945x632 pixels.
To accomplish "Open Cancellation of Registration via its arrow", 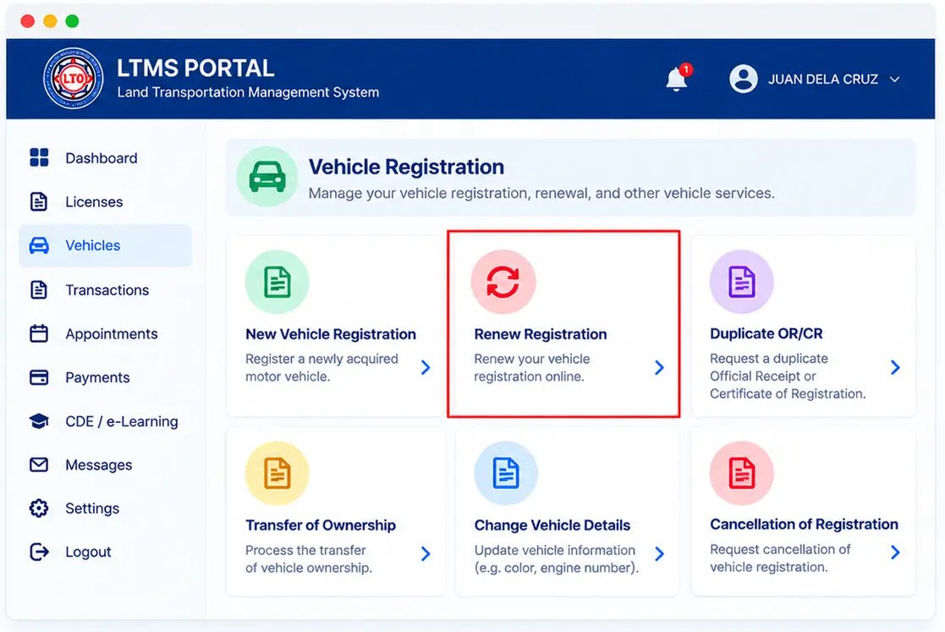I will point(895,552).
